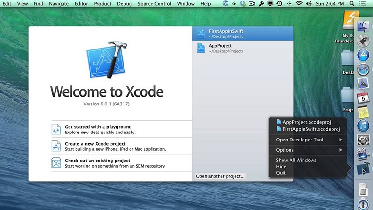Open Mail stamp icon in Dock
The width and height of the screenshot is (373, 210).
point(363,84)
